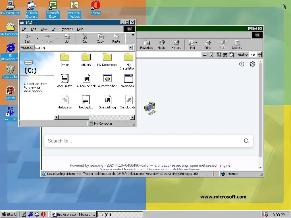Select the My Documents folder in C:
Viewport: 291px width, 218px height.
pos(107,60)
